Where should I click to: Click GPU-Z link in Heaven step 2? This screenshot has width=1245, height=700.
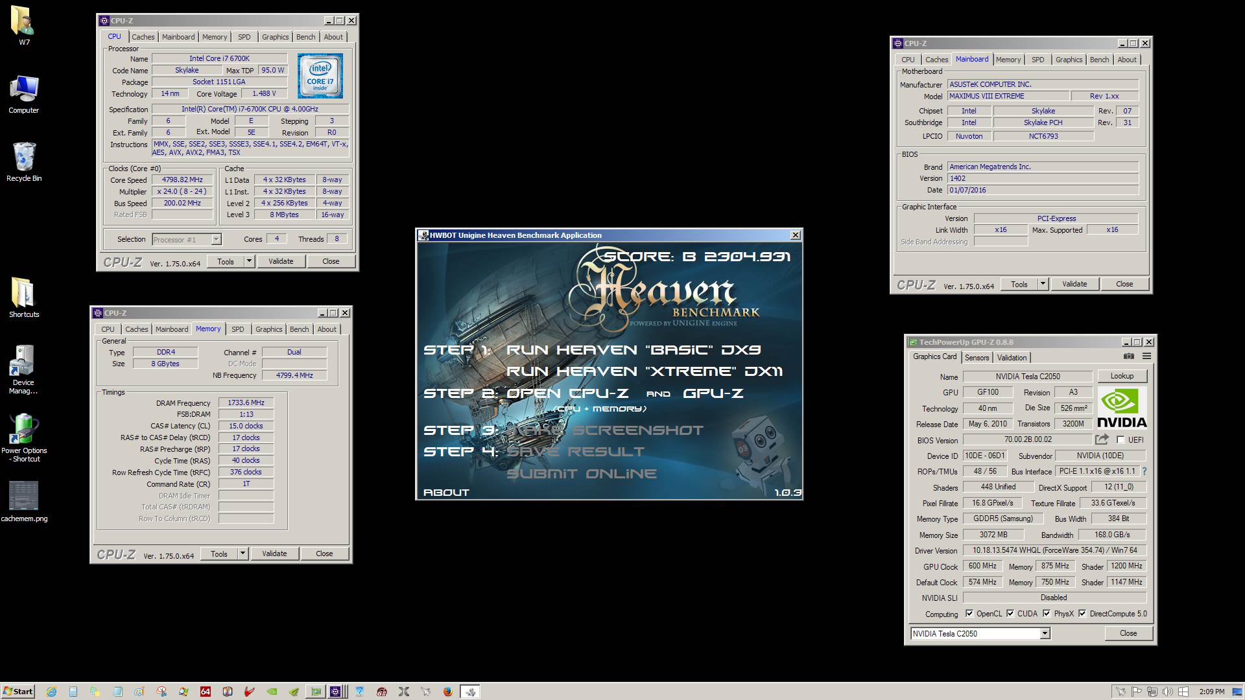tap(713, 393)
